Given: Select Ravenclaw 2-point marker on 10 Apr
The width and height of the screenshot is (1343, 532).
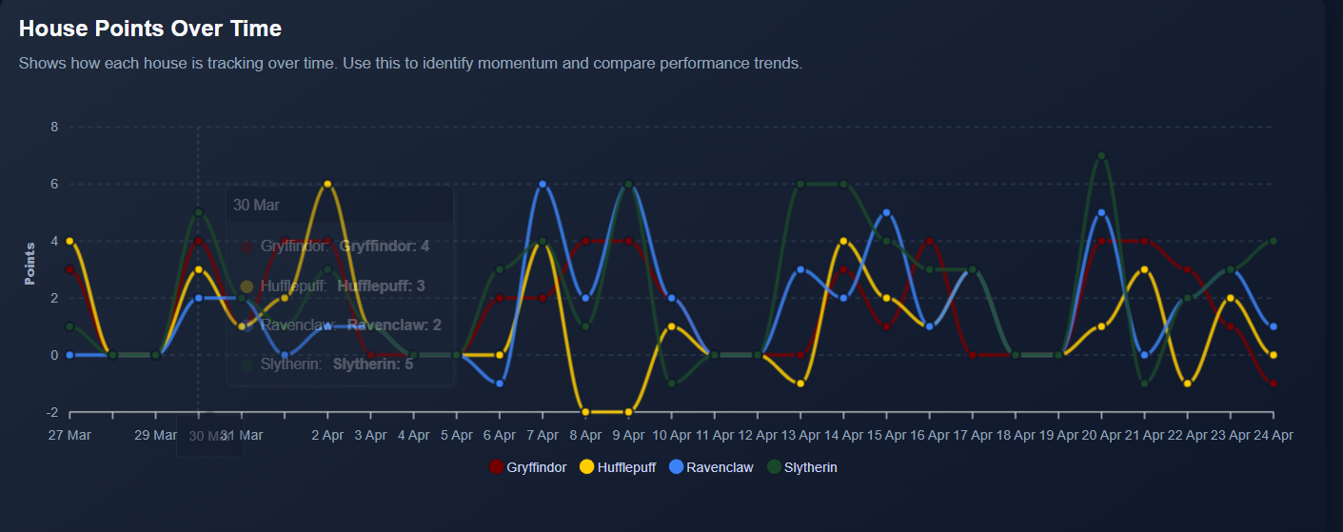Looking at the screenshot, I should [671, 298].
